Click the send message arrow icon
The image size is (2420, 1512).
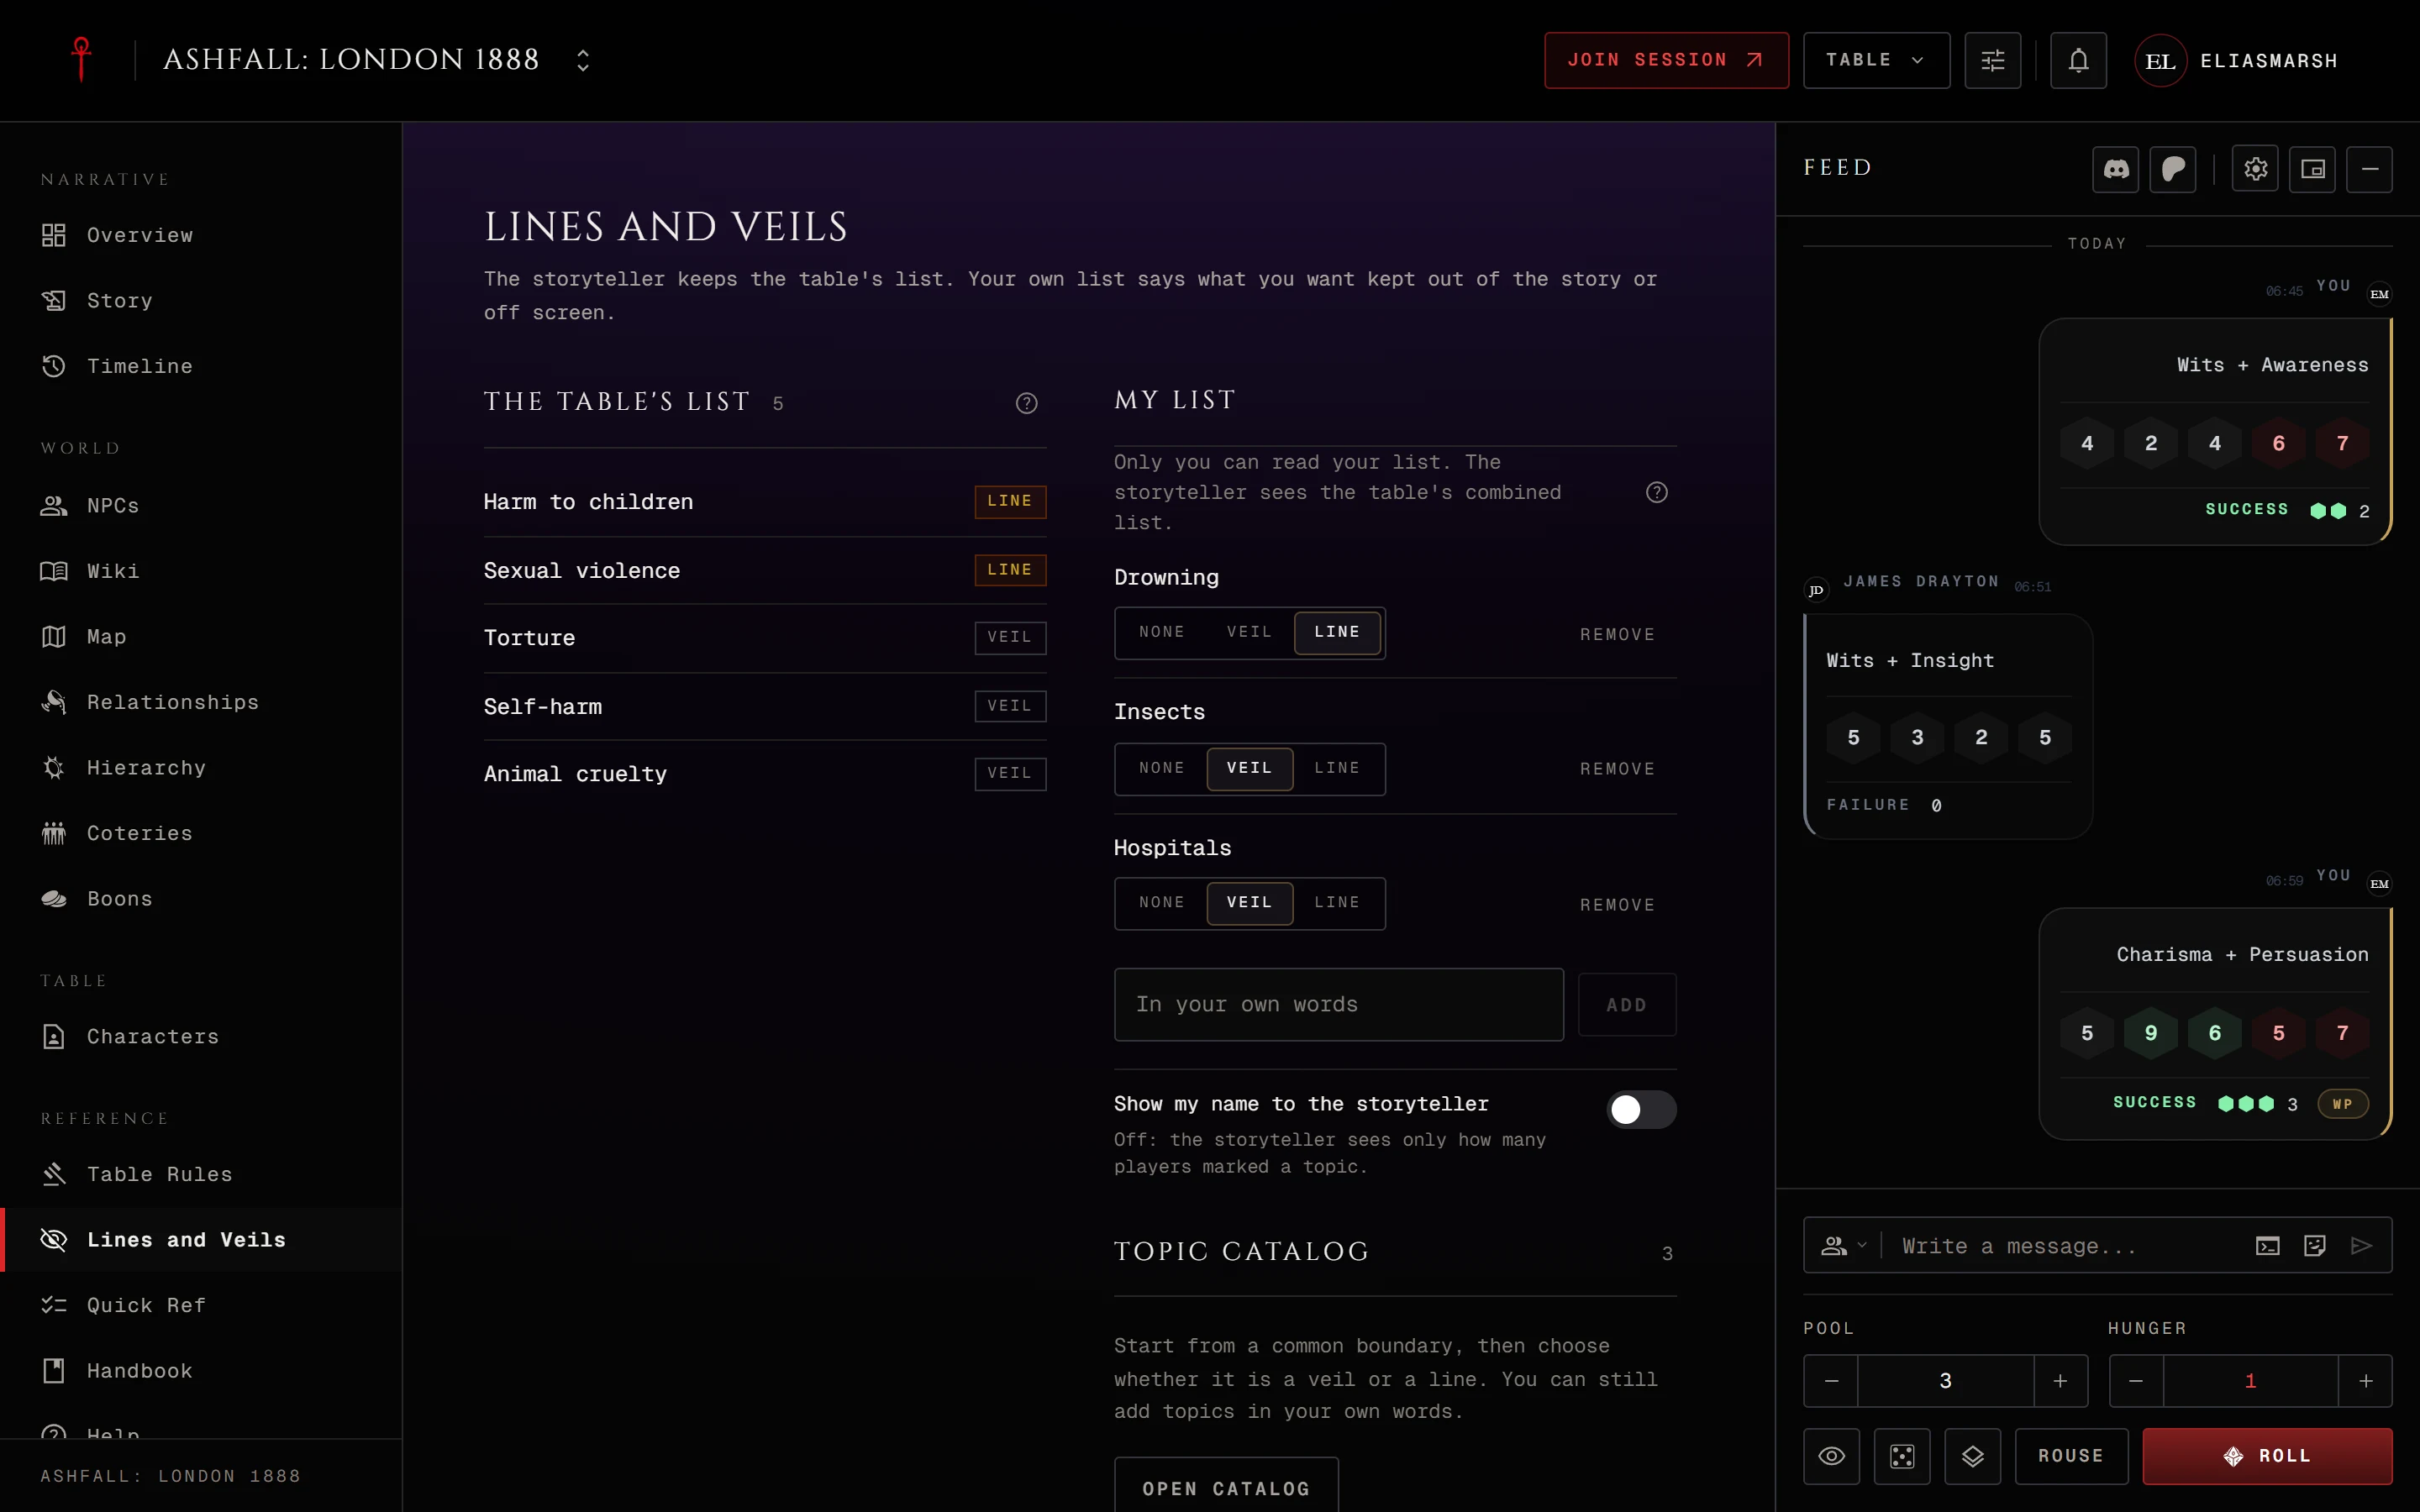(x=2361, y=1245)
